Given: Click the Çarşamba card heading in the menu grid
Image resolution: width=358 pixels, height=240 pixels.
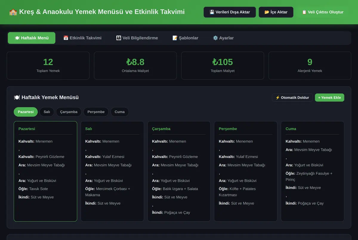Looking at the screenshot, I should click(x=161, y=129).
